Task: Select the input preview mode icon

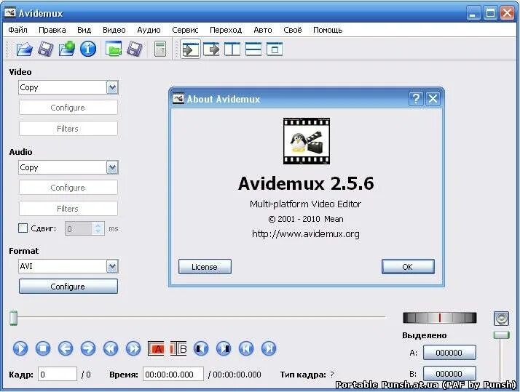Action: pyautogui.click(x=190, y=49)
